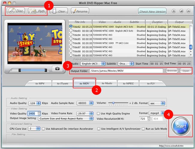Click the title list scroll up arrow

pos(191,51)
